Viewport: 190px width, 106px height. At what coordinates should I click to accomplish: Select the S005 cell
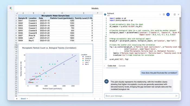click(23, 31)
